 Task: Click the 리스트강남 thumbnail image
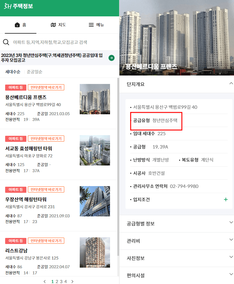95,252
